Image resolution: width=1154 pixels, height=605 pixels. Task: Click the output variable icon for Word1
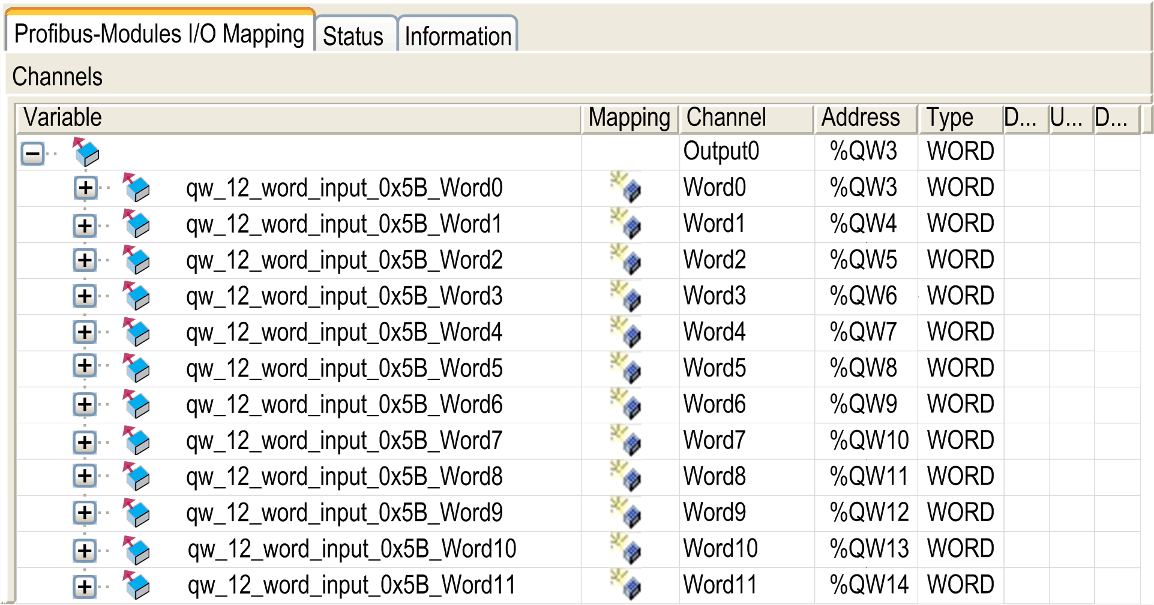(136, 223)
